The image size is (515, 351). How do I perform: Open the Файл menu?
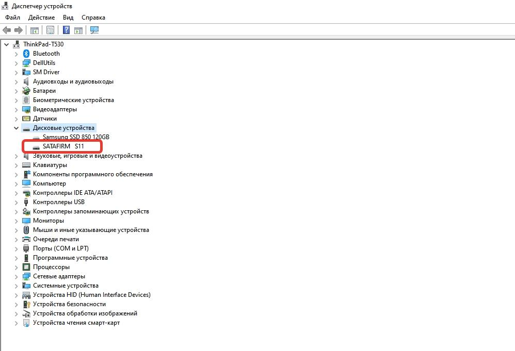(x=12, y=18)
